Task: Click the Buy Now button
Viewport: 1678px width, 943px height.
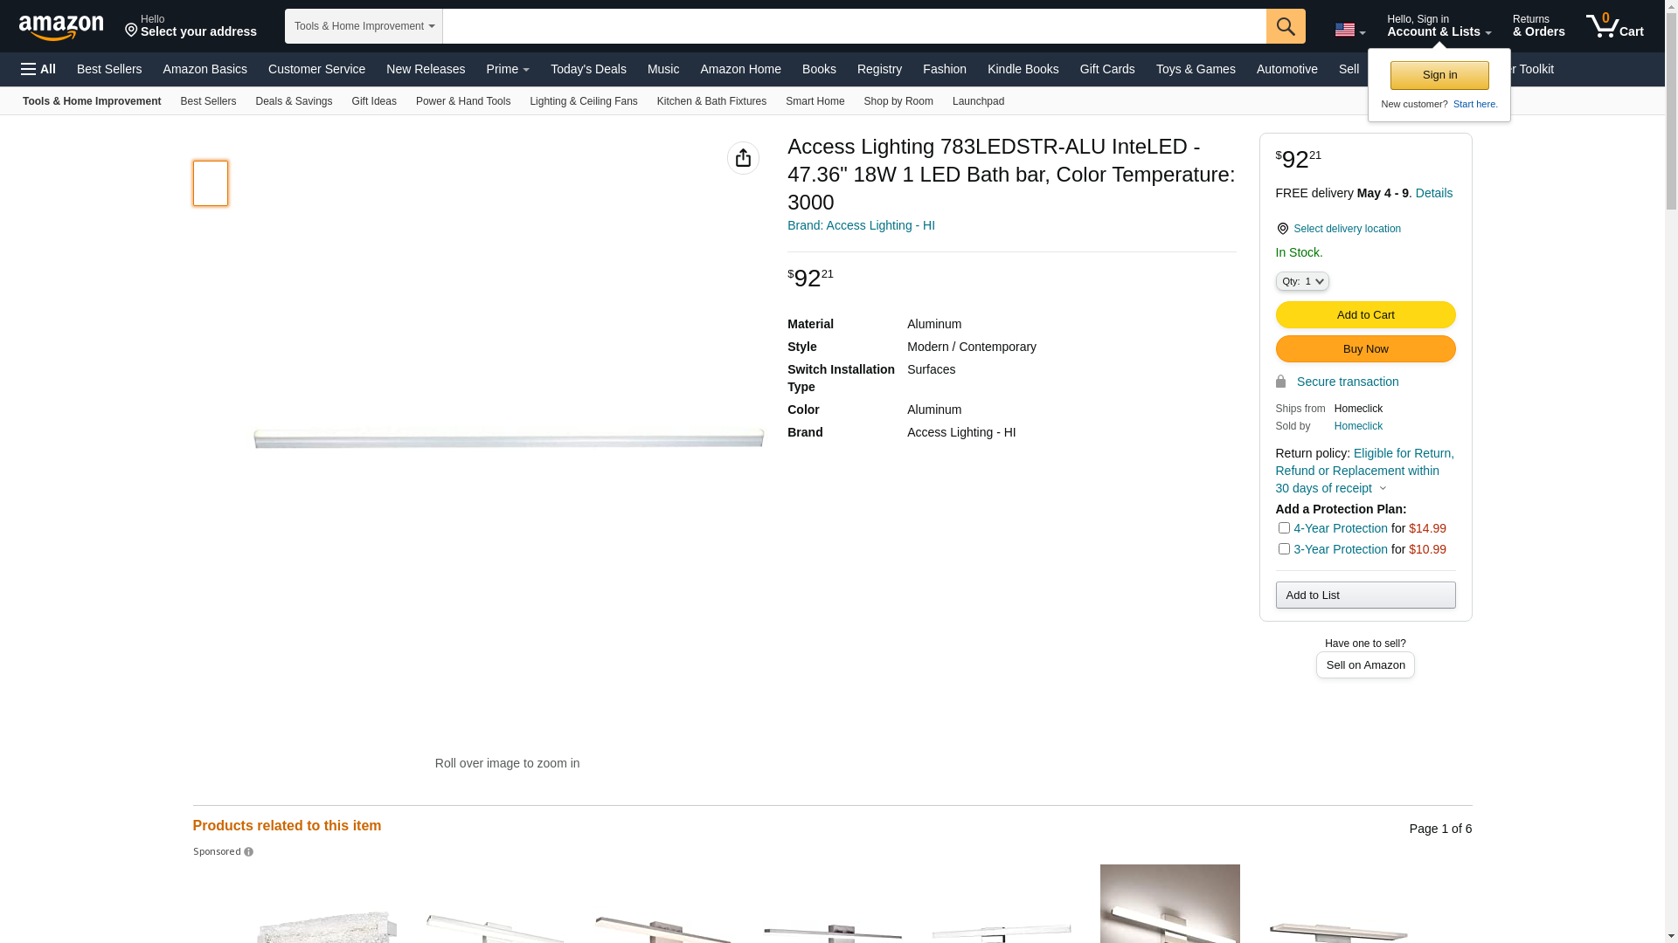Action: pos(1365,349)
